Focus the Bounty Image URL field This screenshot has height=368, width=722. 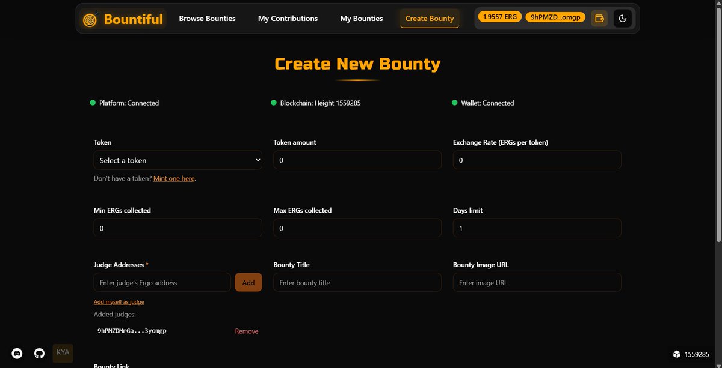pyautogui.click(x=537, y=282)
